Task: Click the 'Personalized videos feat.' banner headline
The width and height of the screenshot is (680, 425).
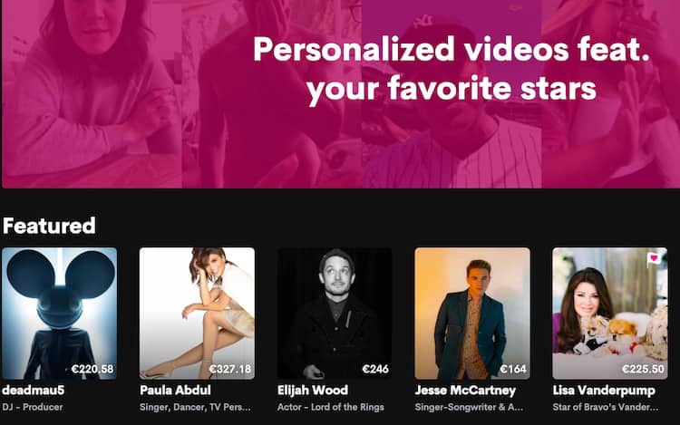Action: pyautogui.click(x=452, y=49)
